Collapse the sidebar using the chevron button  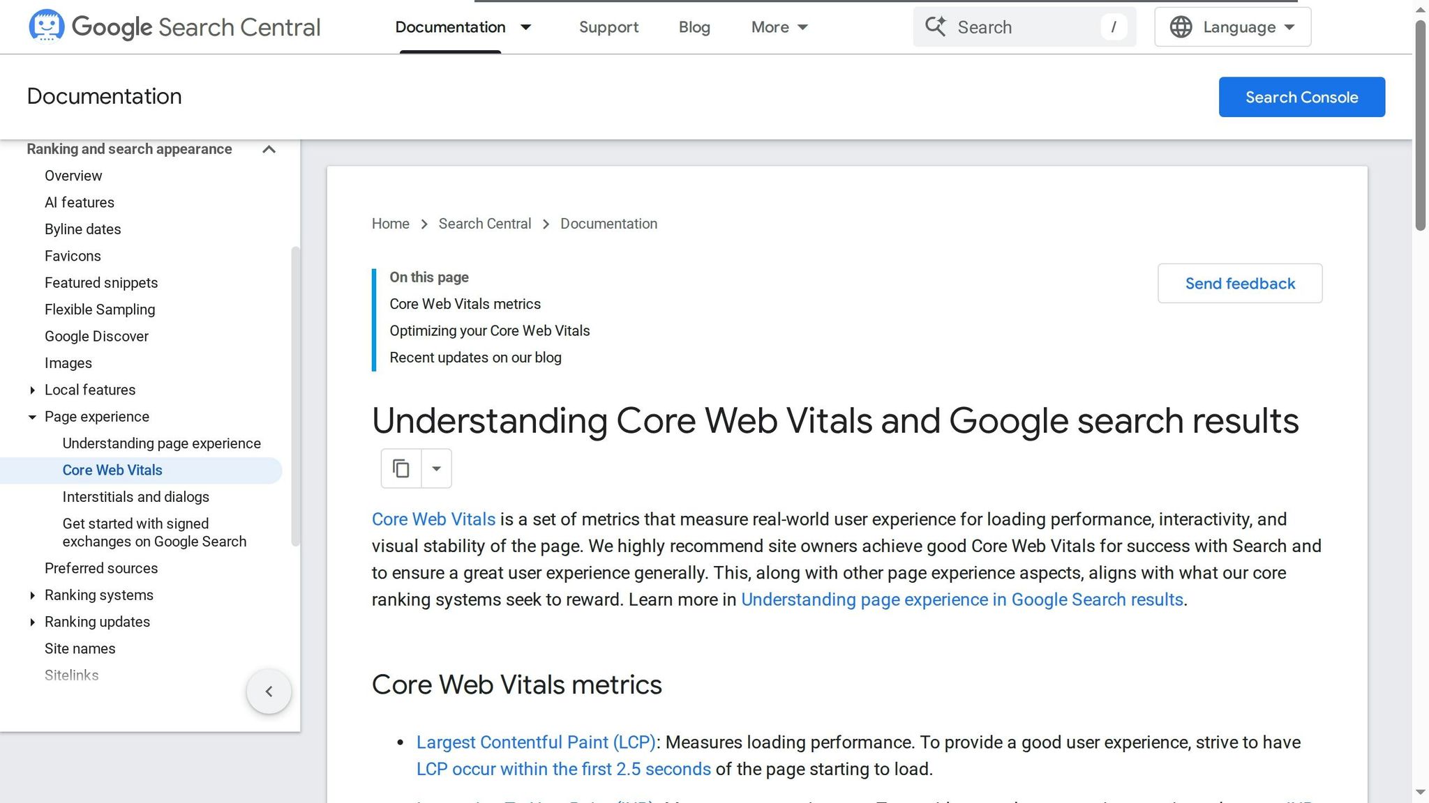coord(269,691)
